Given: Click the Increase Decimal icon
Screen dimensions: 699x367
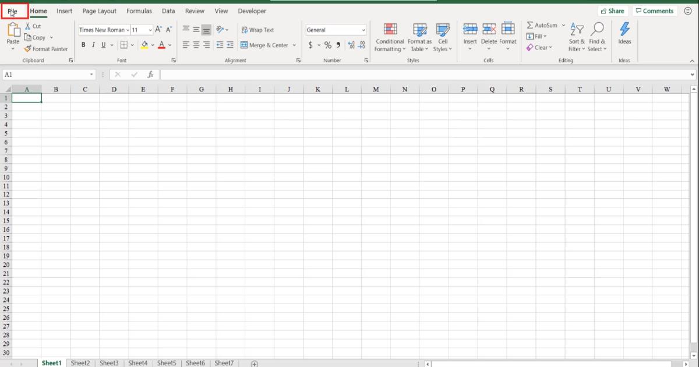Looking at the screenshot, I should [350, 44].
